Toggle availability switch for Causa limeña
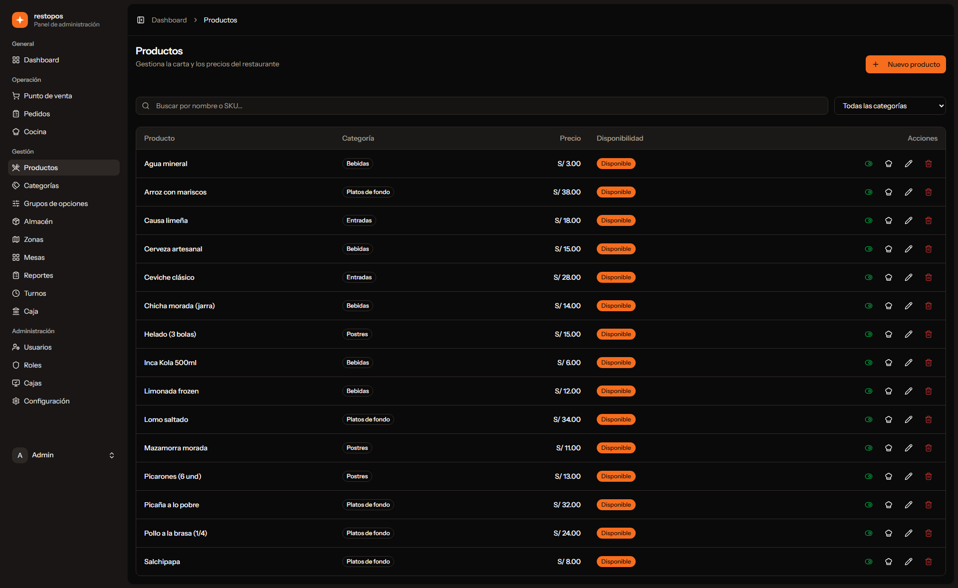Viewport: 958px width, 588px height. [x=869, y=220]
